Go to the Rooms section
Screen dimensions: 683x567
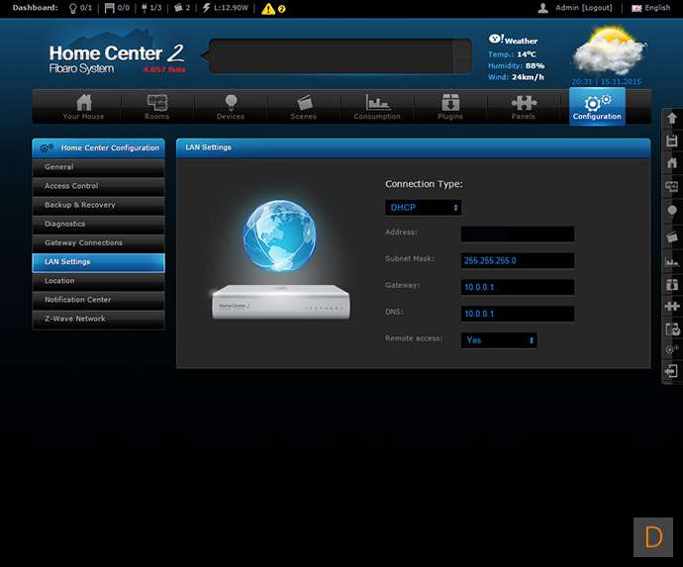coord(156,107)
